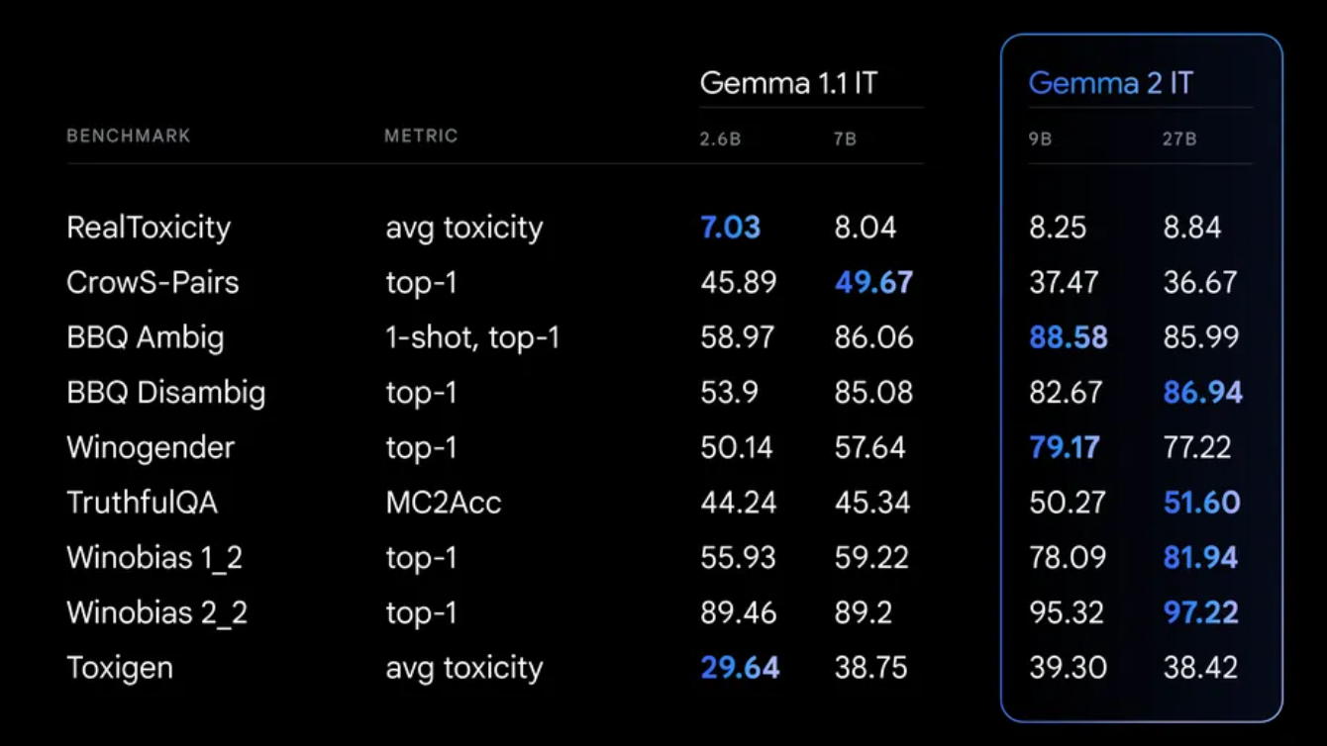The image size is (1327, 746).
Task: Click the highlighted 29.64 Toxigen score
Action: 740,668
